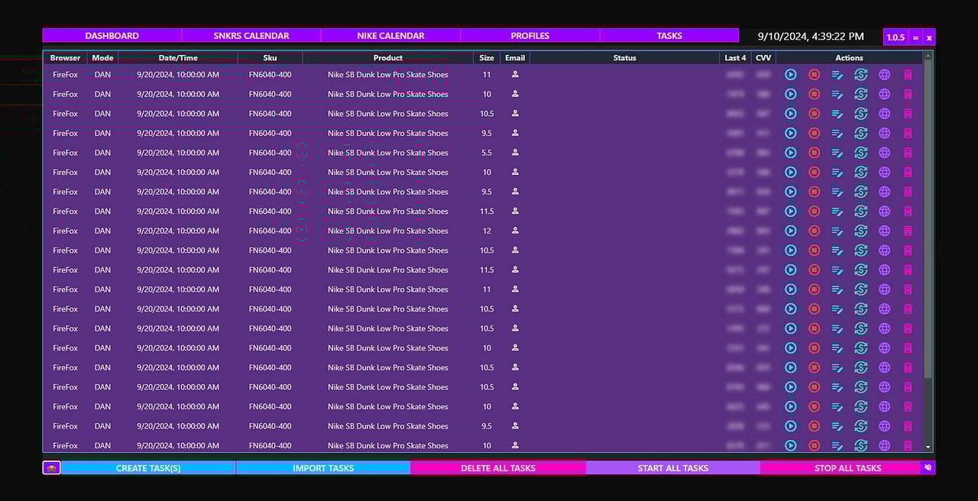Click Start All Tasks button
Viewport: 978px width, 501px height.
pyautogui.click(x=673, y=468)
